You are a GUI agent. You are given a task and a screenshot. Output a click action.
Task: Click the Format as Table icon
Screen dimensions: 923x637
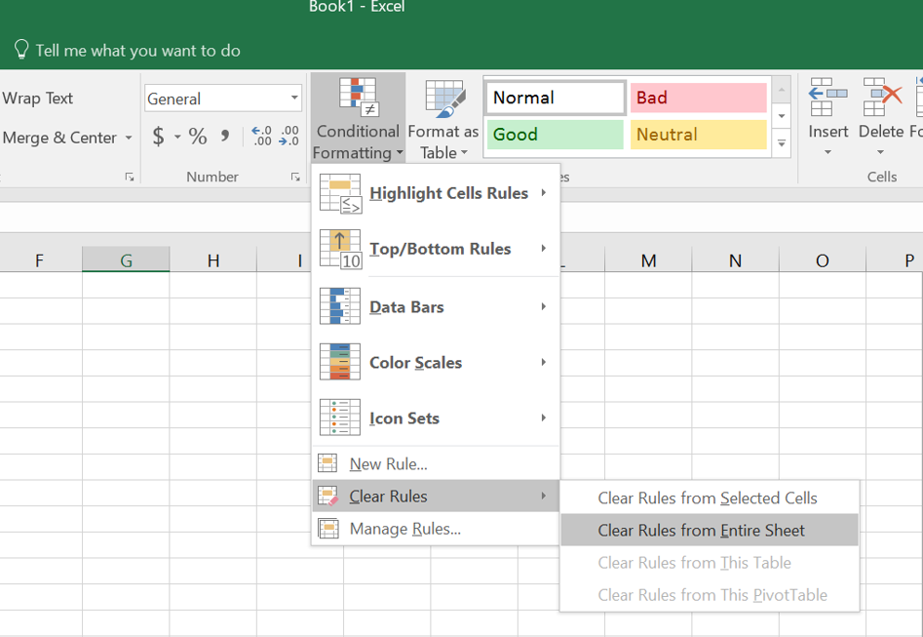pos(444,99)
